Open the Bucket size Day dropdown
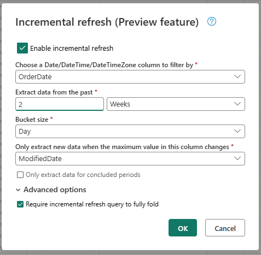 [130, 132]
